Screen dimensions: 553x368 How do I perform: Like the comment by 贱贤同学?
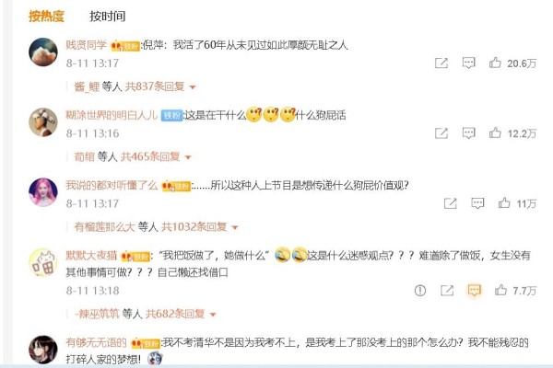[x=495, y=63]
